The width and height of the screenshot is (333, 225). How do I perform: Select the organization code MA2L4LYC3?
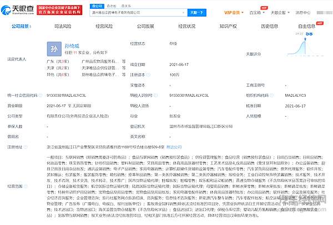[x=295, y=96]
